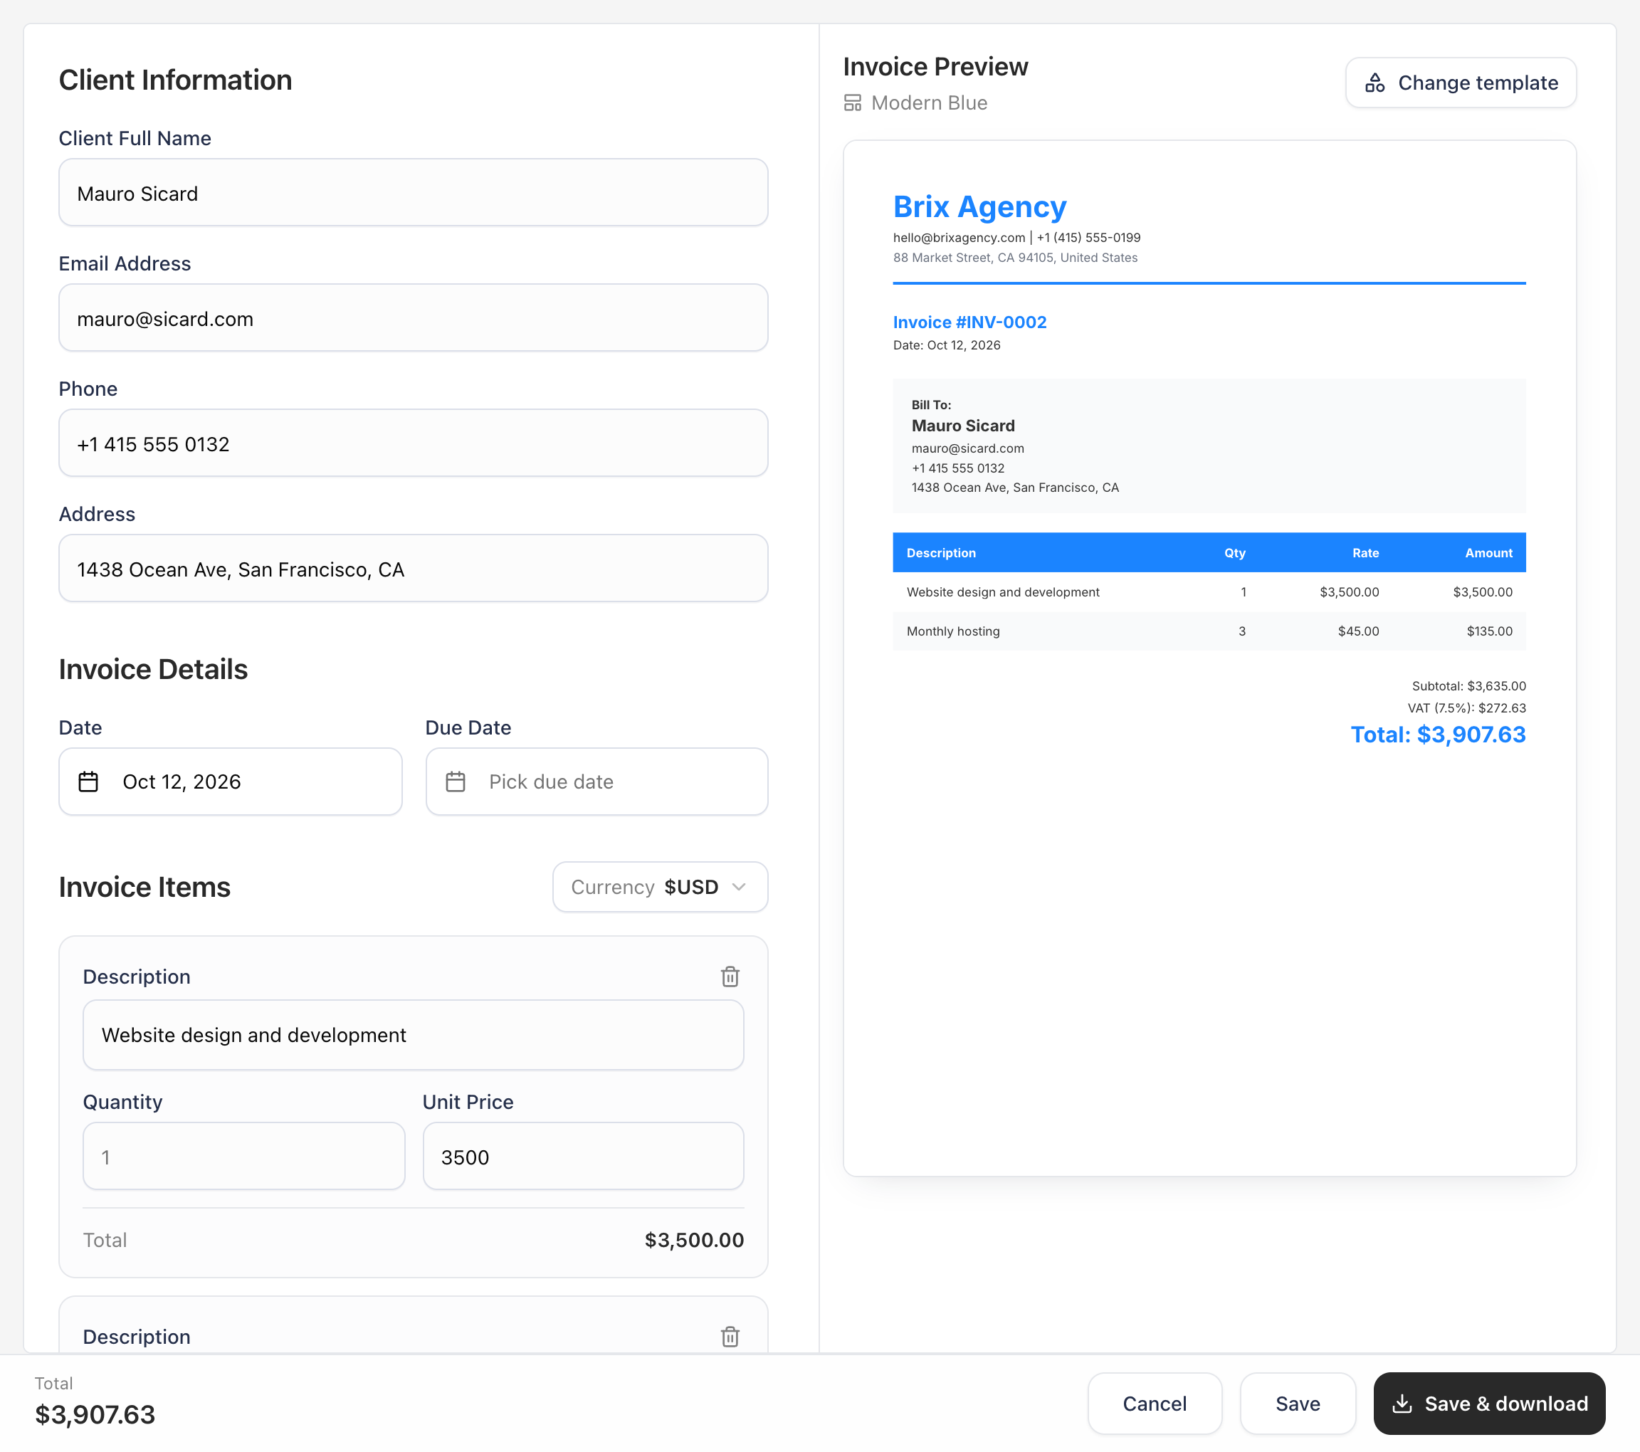Viewport: 1640px width, 1452px height.
Task: Click the shapes icon in Change template
Action: tap(1375, 83)
